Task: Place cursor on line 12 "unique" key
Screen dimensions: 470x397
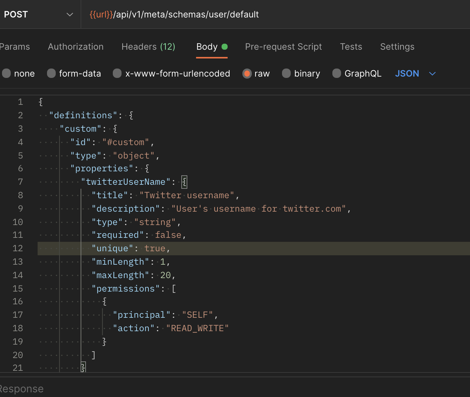Action: 112,249
